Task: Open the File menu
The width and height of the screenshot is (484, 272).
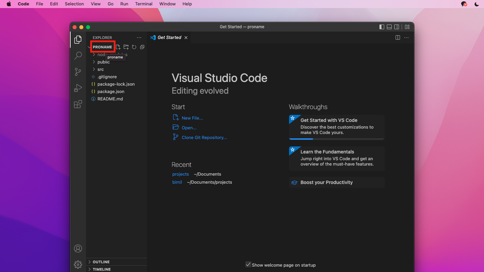Action: point(40,4)
